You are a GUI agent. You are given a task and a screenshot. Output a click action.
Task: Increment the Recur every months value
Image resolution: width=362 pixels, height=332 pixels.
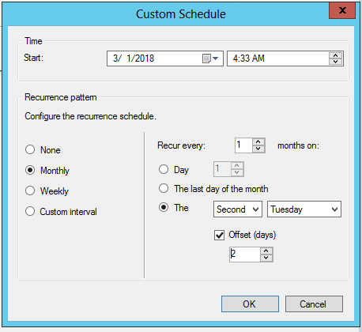258,142
